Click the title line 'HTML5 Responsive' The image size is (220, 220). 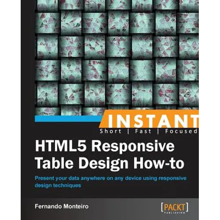tap(105, 146)
